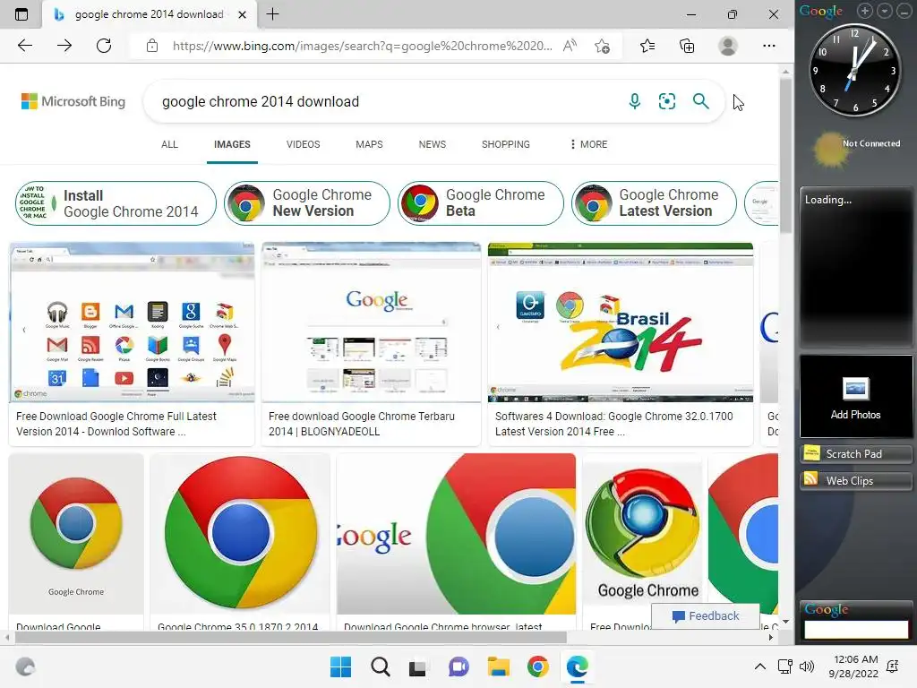Expand the MORE search options

click(x=589, y=144)
